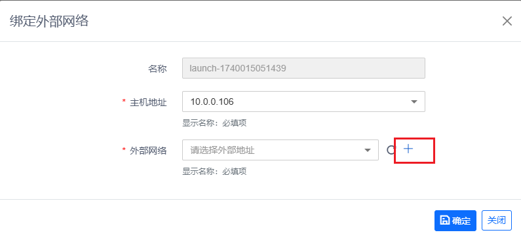The height and width of the screenshot is (241, 521).
Task: Click the disabled launch-1740015051439 name field
Action: click(303, 68)
